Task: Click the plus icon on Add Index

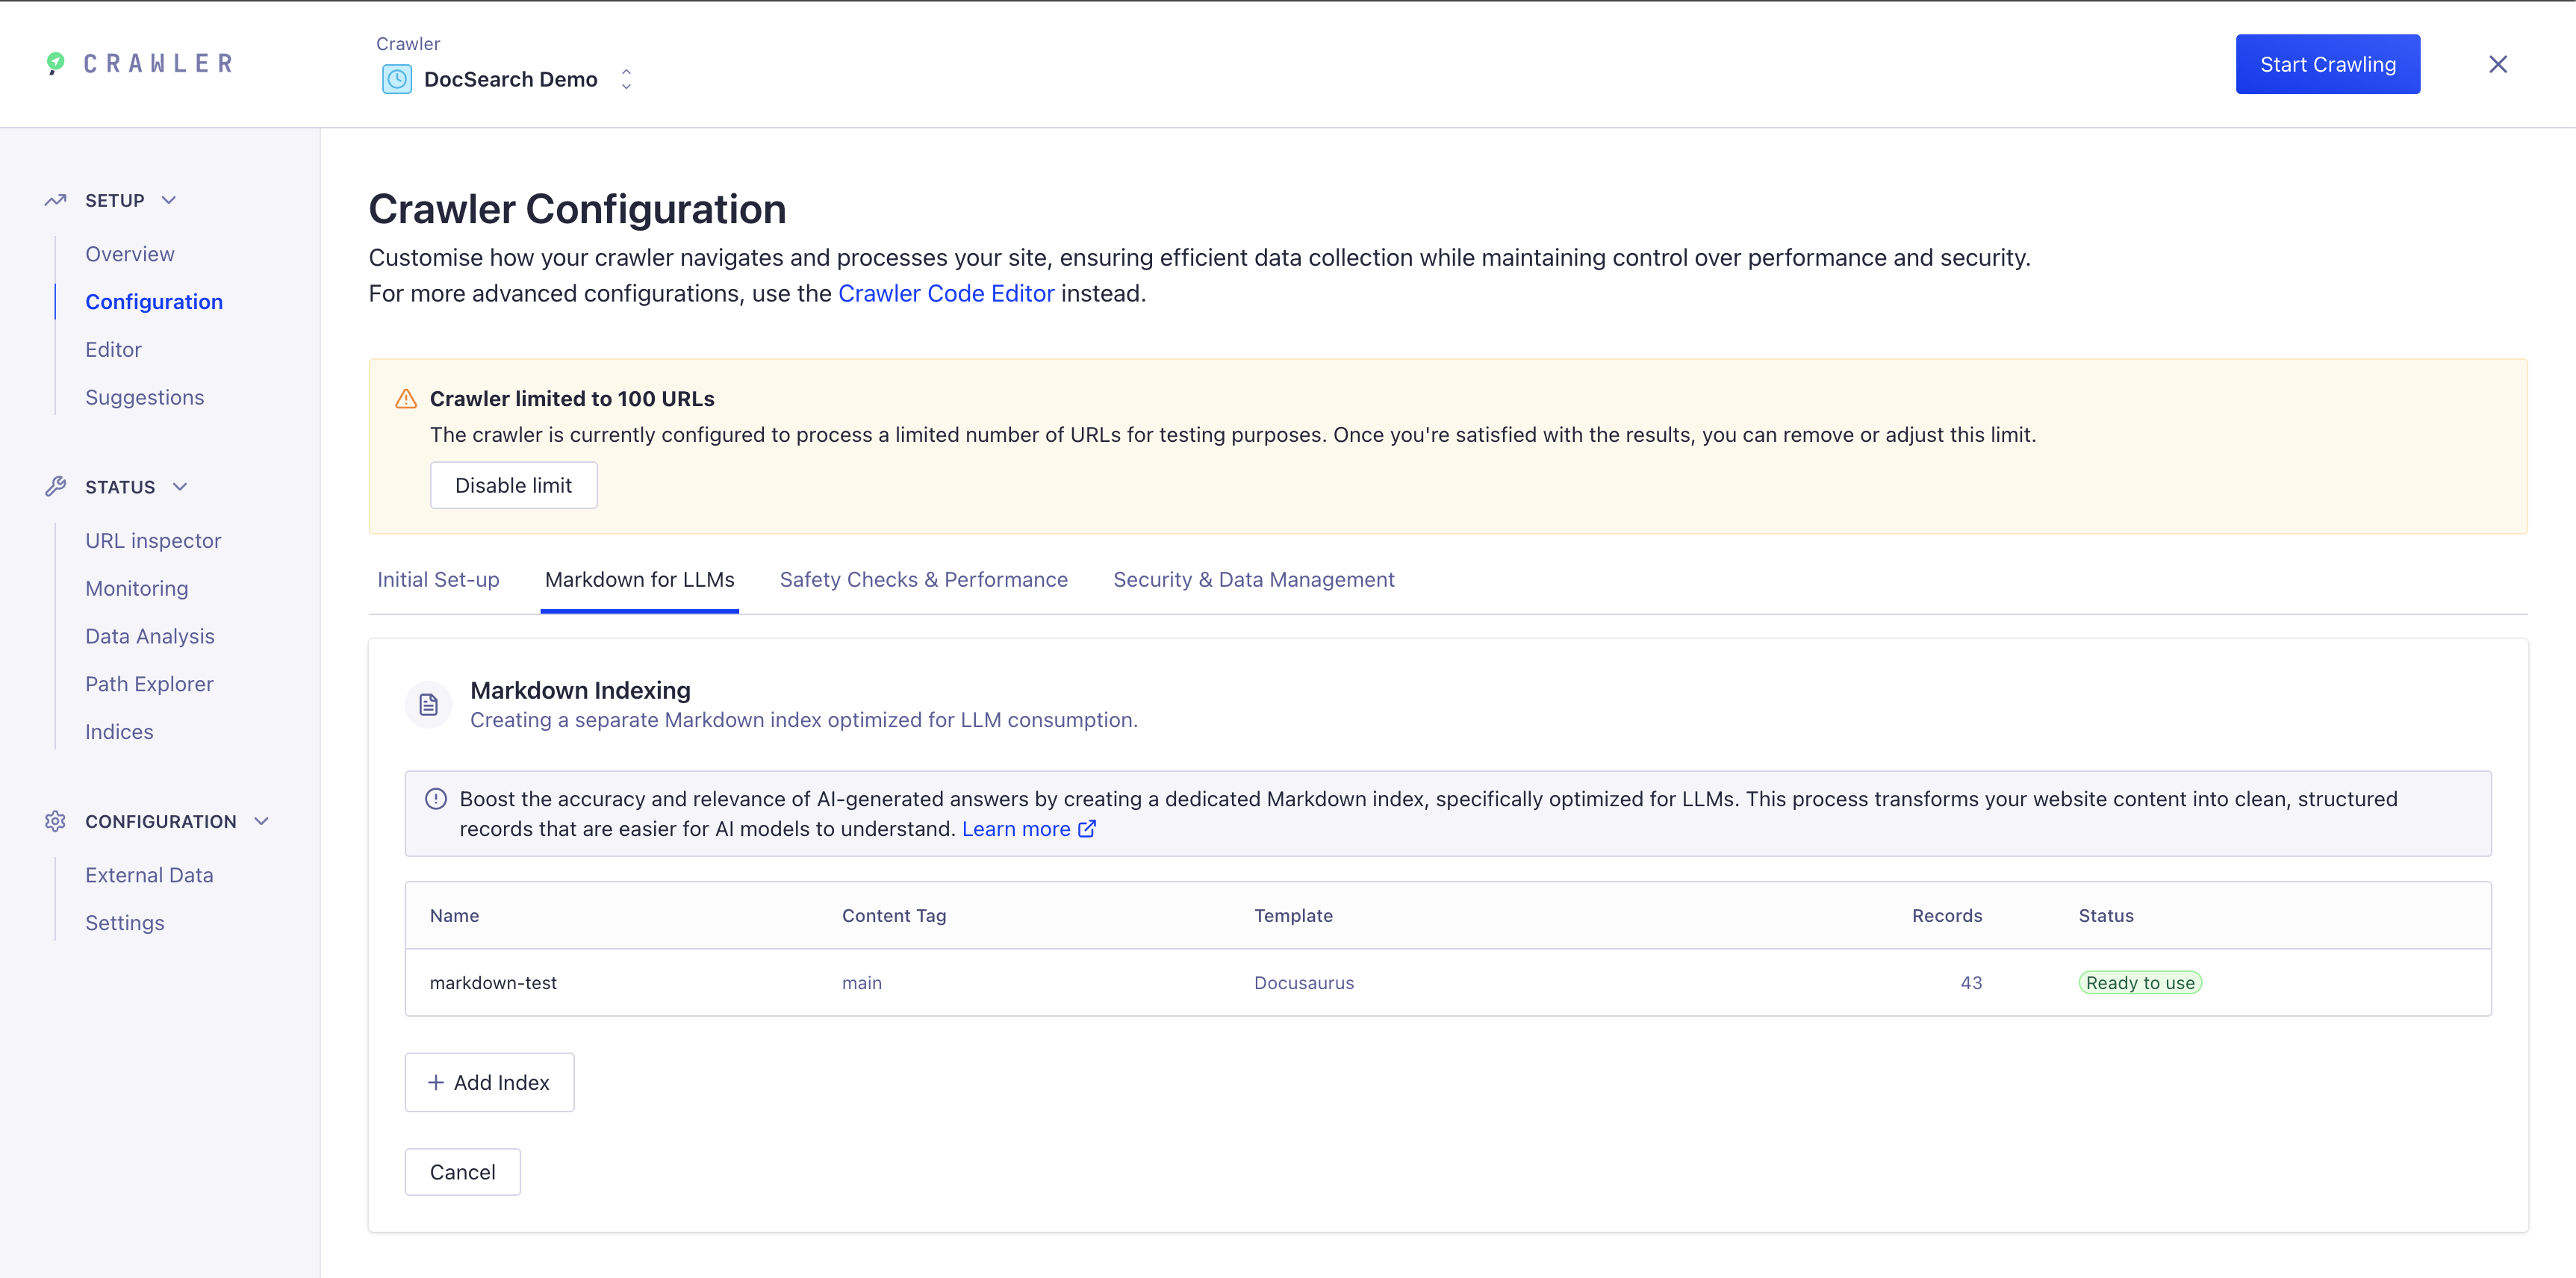Action: [x=435, y=1082]
